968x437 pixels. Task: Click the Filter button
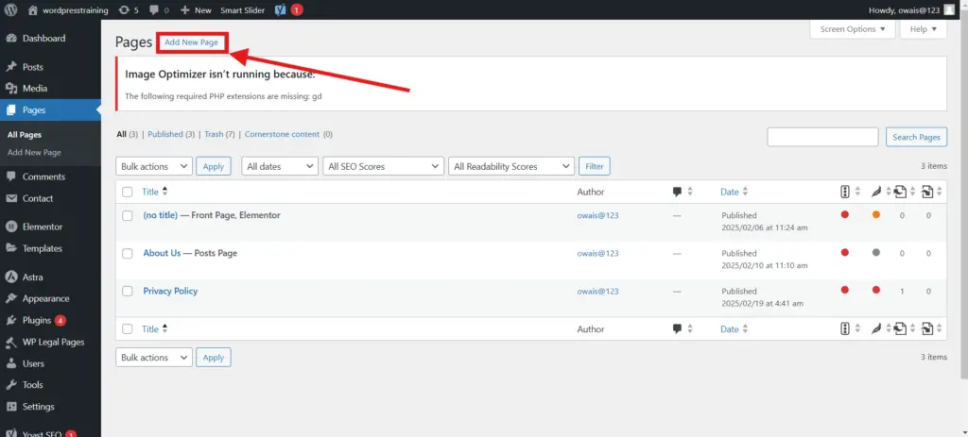(x=595, y=166)
